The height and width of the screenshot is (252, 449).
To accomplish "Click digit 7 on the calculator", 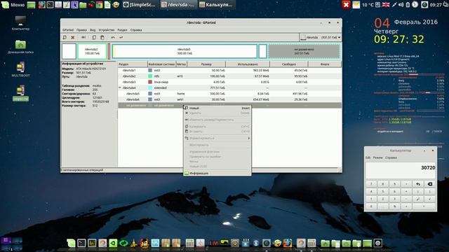I will tap(371, 184).
